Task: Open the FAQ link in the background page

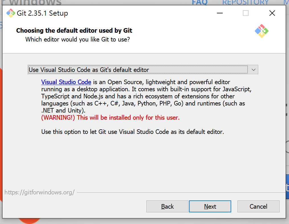Action: coord(200,2)
